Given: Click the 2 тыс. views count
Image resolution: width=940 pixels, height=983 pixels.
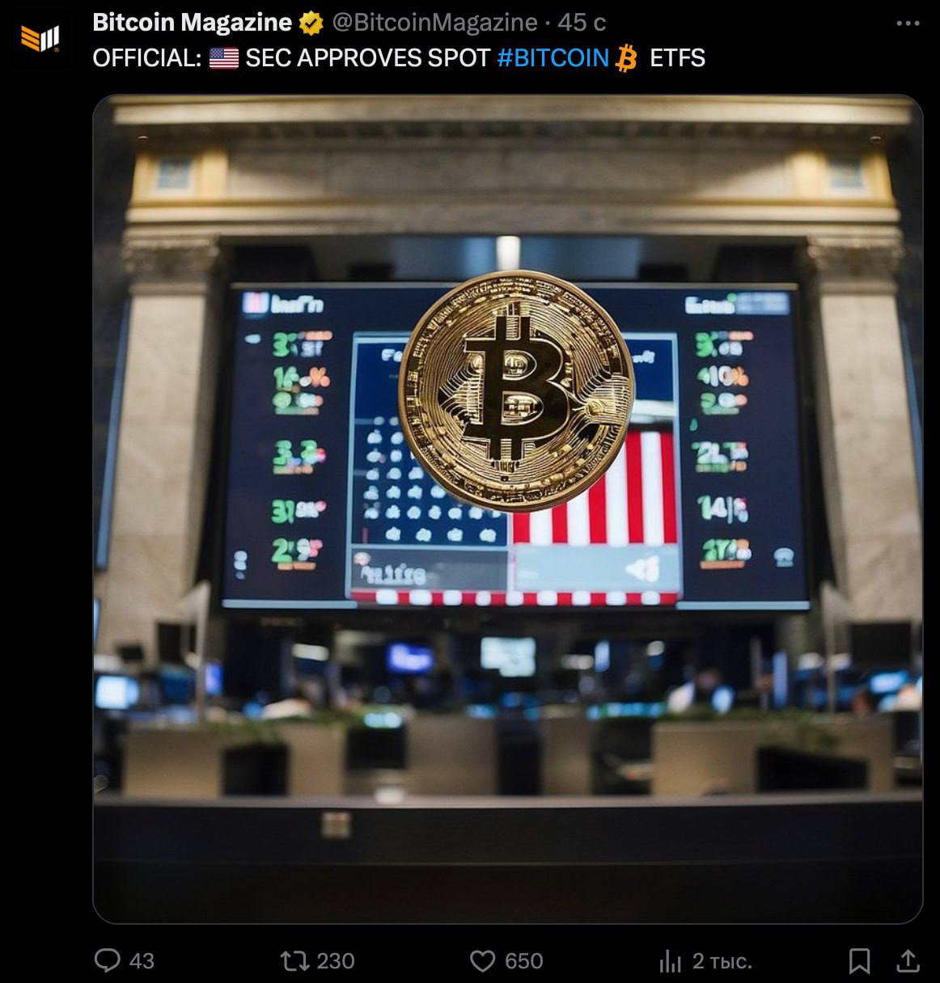Looking at the screenshot, I should coord(722,960).
